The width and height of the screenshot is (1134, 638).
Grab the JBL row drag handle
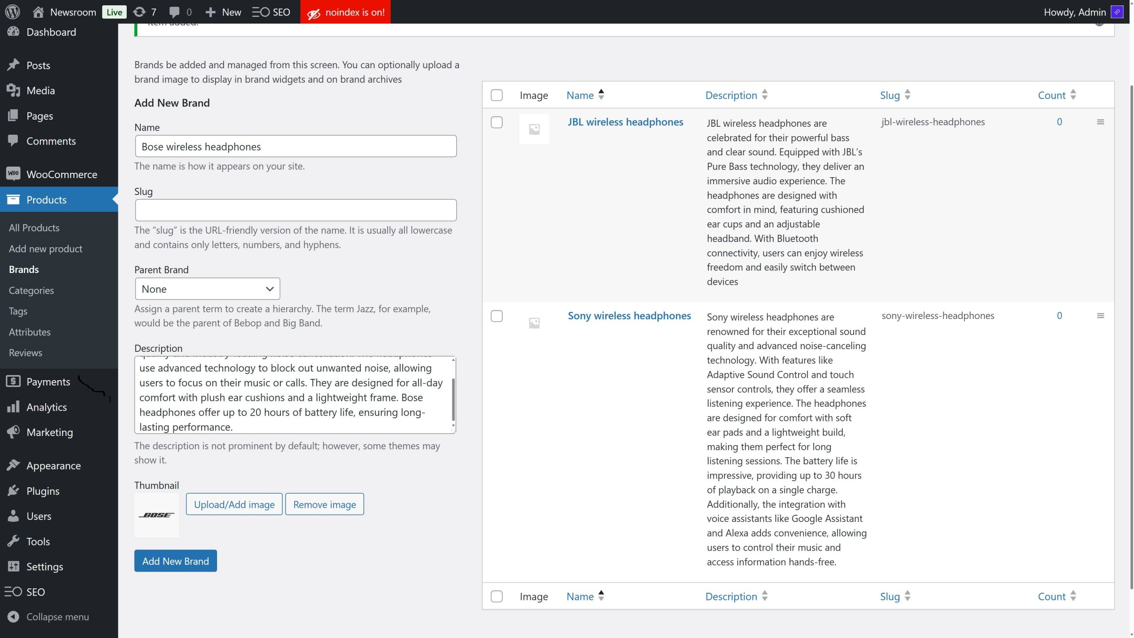pyautogui.click(x=1100, y=122)
